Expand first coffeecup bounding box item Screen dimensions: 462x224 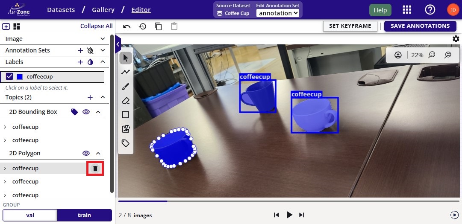click(5, 127)
